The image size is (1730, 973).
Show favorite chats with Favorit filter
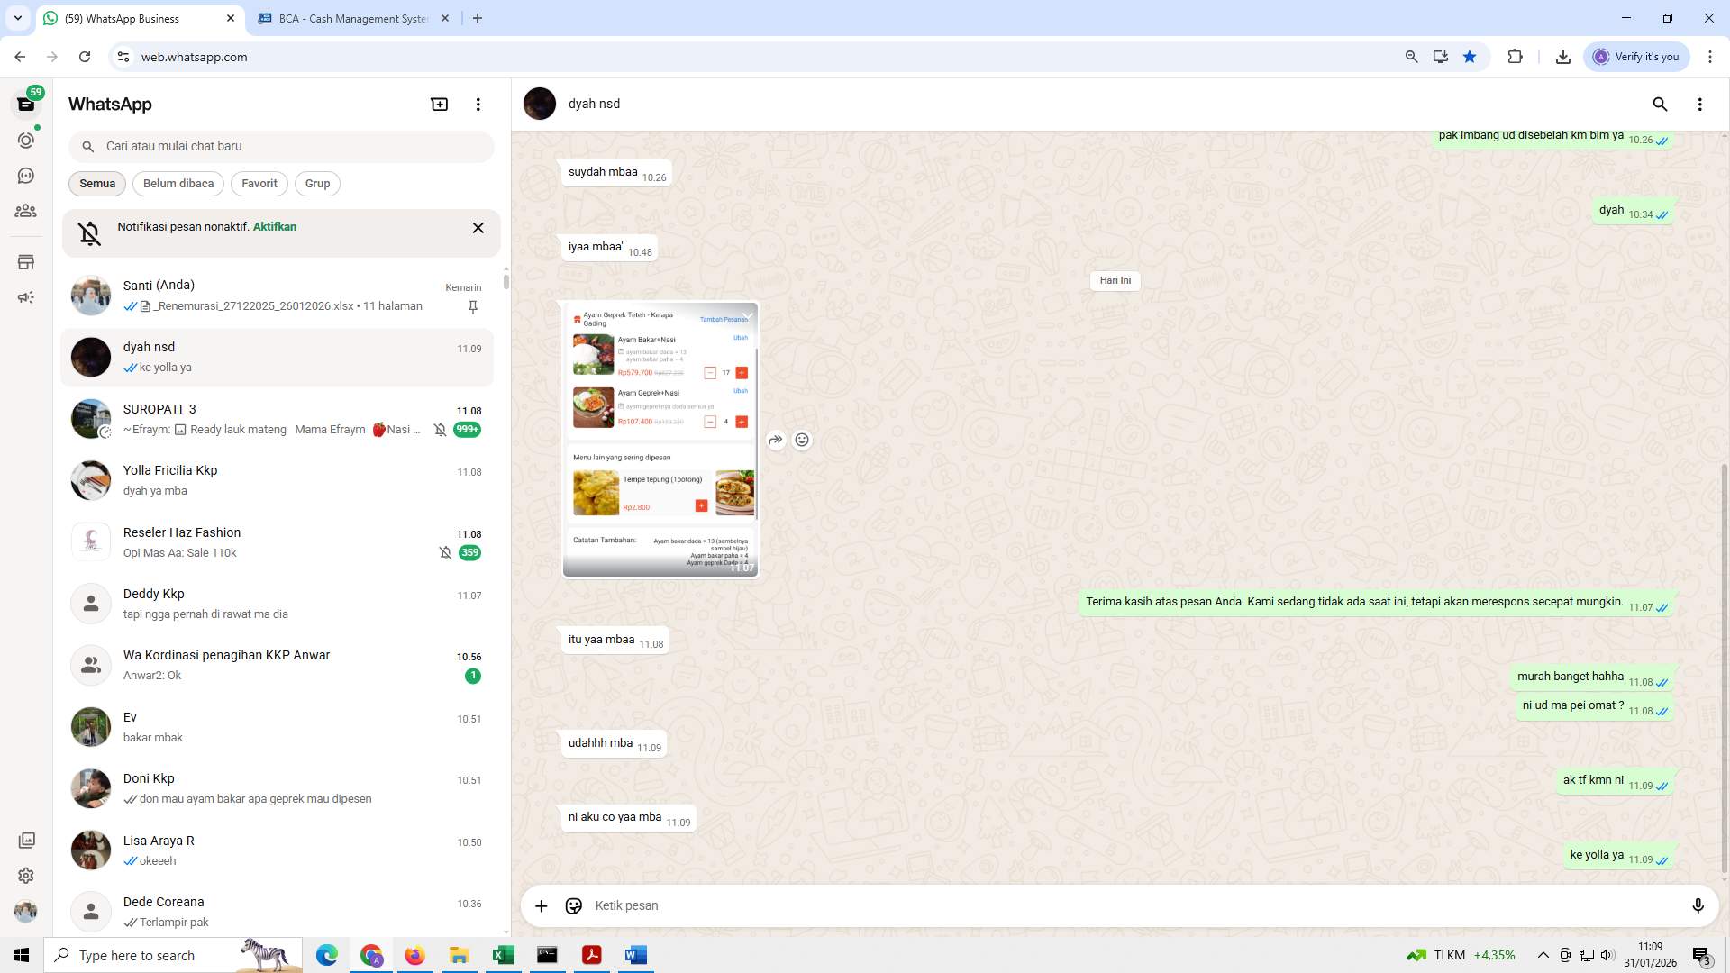pyautogui.click(x=259, y=183)
